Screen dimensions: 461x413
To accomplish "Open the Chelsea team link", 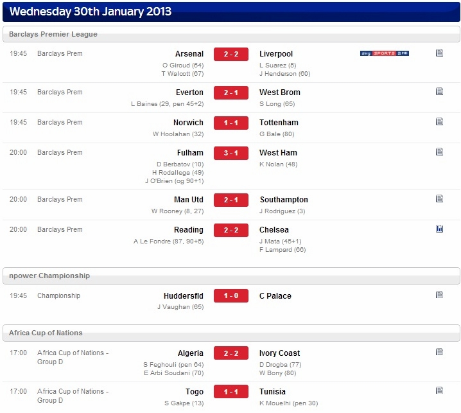I will pos(274,230).
